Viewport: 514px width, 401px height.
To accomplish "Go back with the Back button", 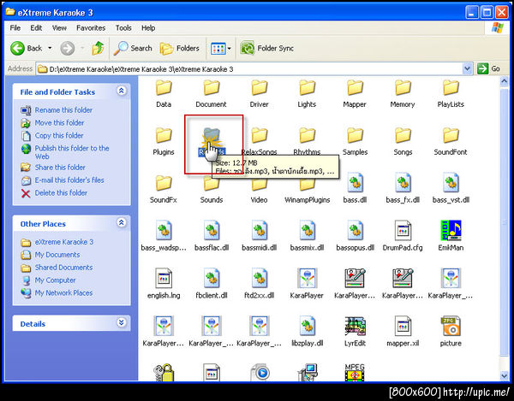I will pyautogui.click(x=27, y=49).
